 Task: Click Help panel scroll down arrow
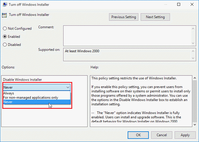195,125
